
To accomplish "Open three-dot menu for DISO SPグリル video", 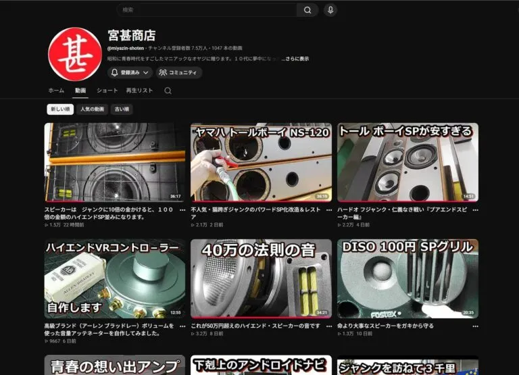I will [x=476, y=326].
